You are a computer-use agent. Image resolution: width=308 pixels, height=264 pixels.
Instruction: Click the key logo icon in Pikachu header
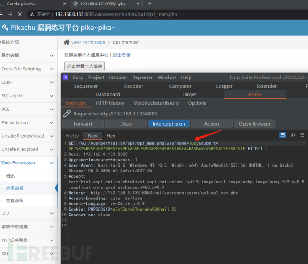[x=5, y=28]
